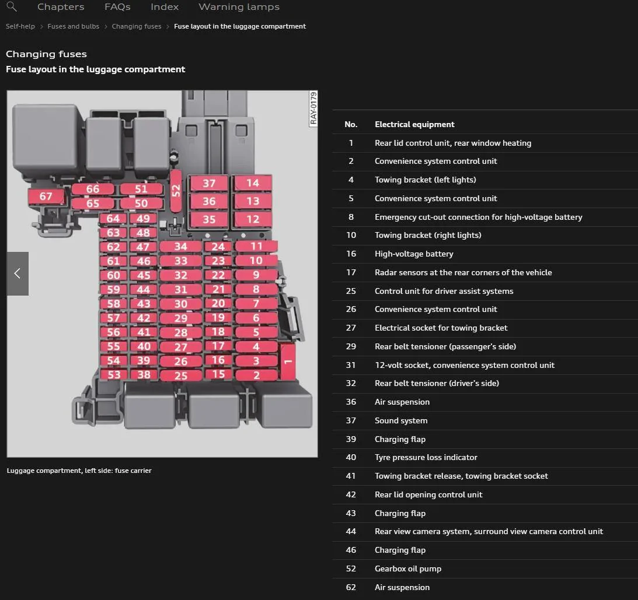Click the Changing fuses breadcrumb link
The width and height of the screenshot is (638, 600).
click(137, 26)
